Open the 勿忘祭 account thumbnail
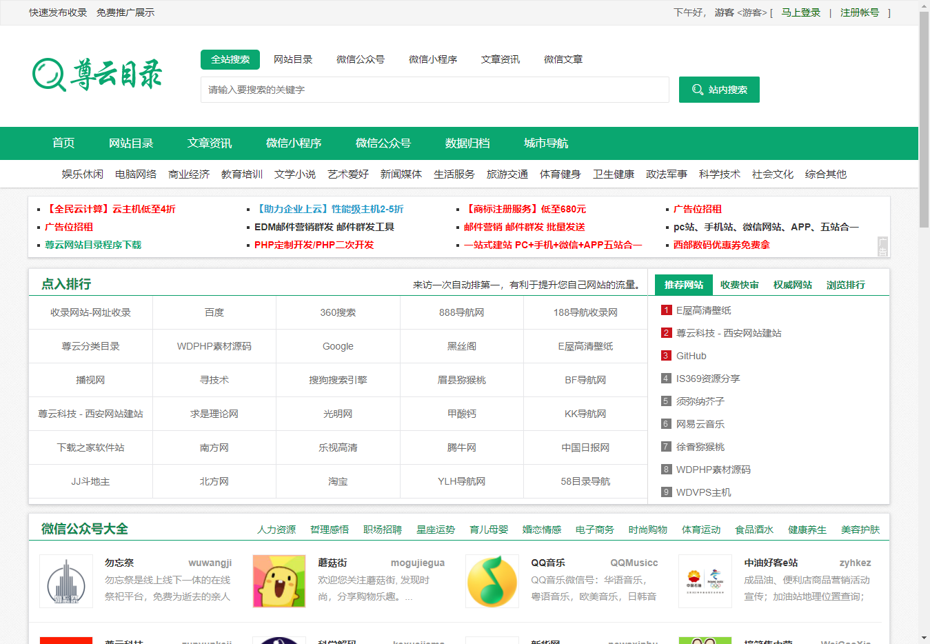 click(66, 581)
